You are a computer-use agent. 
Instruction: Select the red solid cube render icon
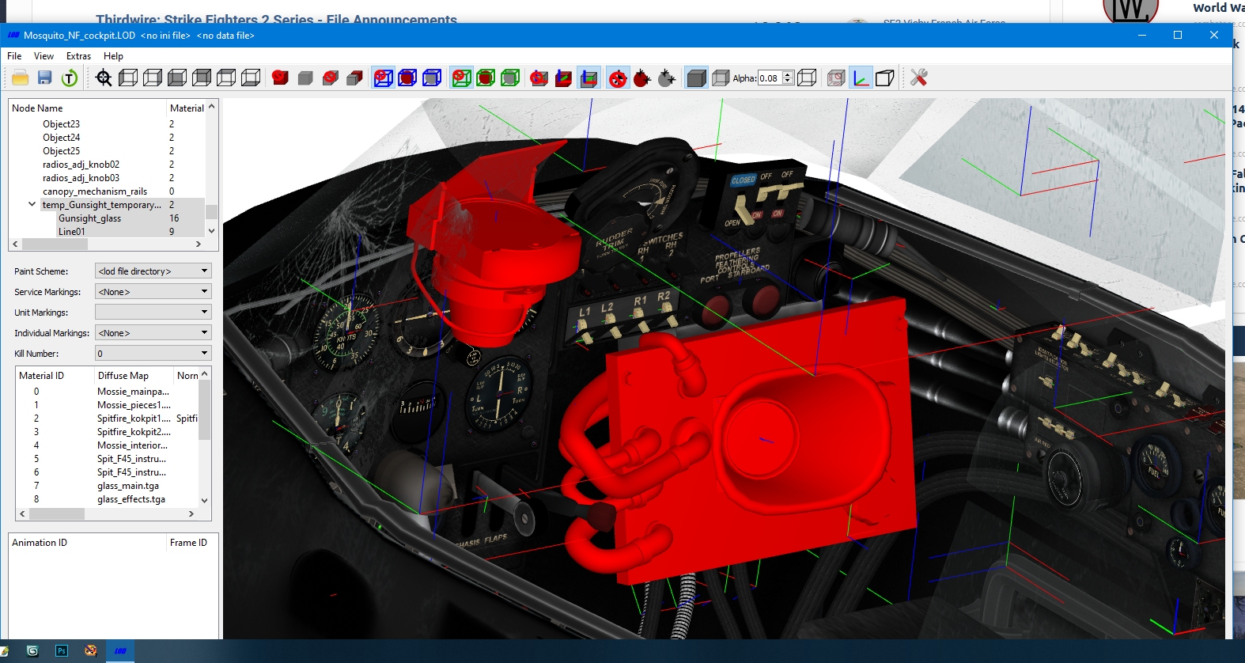click(280, 78)
